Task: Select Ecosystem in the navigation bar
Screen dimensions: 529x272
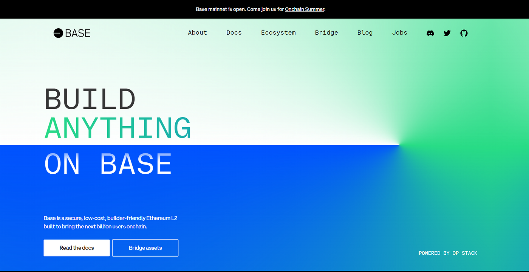Action: click(x=278, y=33)
